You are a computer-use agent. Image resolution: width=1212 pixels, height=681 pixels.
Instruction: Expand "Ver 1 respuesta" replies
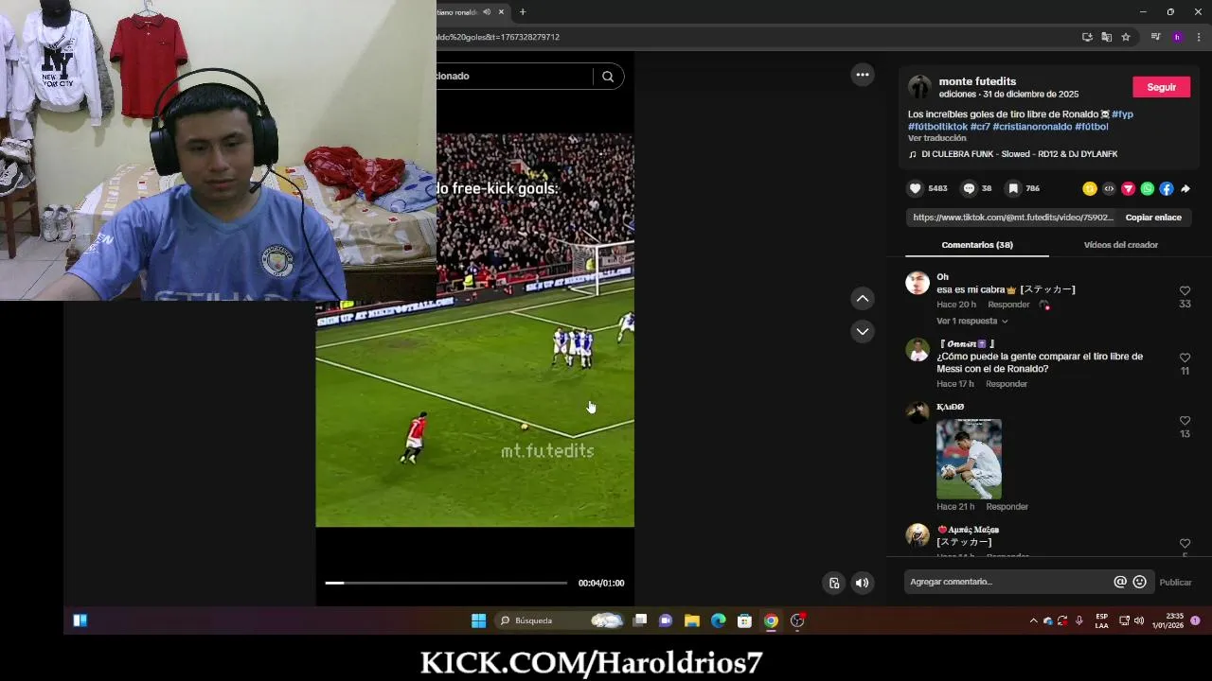click(x=971, y=321)
